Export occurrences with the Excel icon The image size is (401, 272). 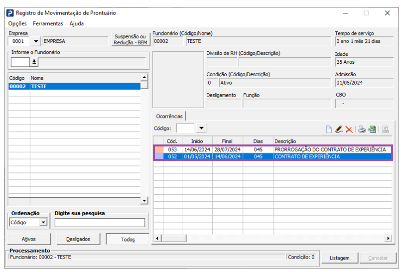coord(373,130)
